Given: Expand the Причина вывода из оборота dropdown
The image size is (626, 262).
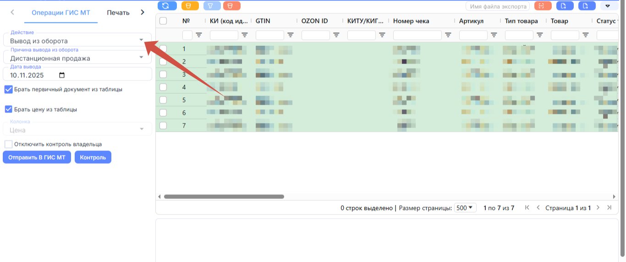Looking at the screenshot, I should (x=77, y=57).
